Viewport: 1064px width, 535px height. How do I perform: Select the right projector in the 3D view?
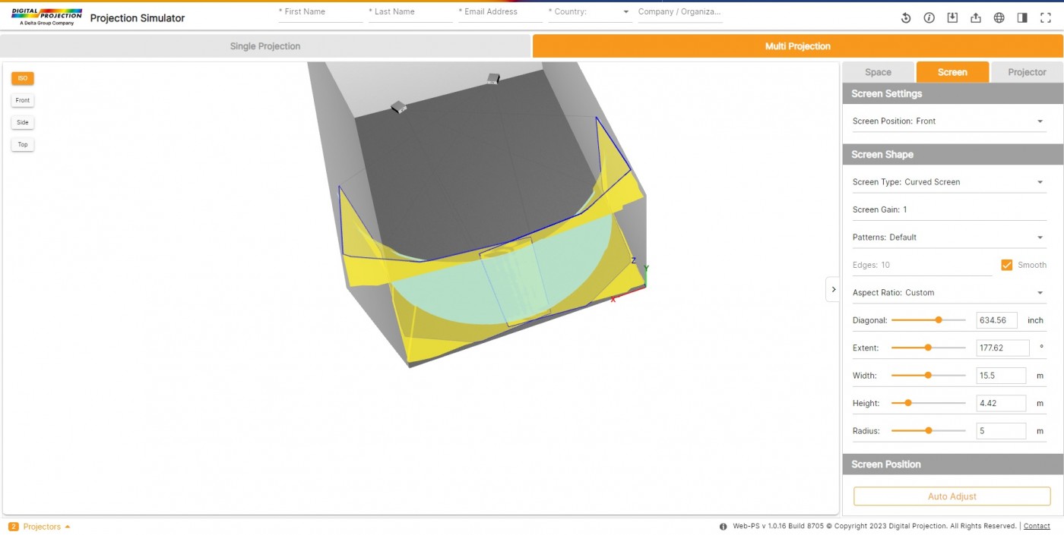(493, 78)
